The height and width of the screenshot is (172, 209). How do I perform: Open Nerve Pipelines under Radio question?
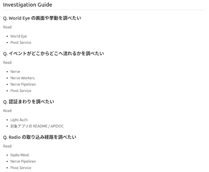(x=23, y=161)
